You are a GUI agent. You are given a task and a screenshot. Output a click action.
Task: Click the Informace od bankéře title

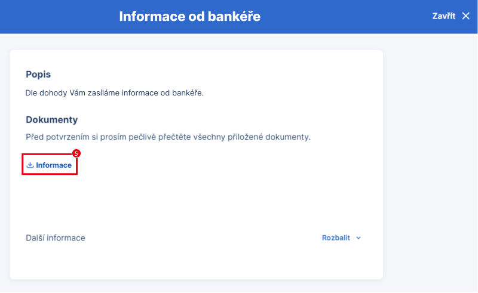189,17
